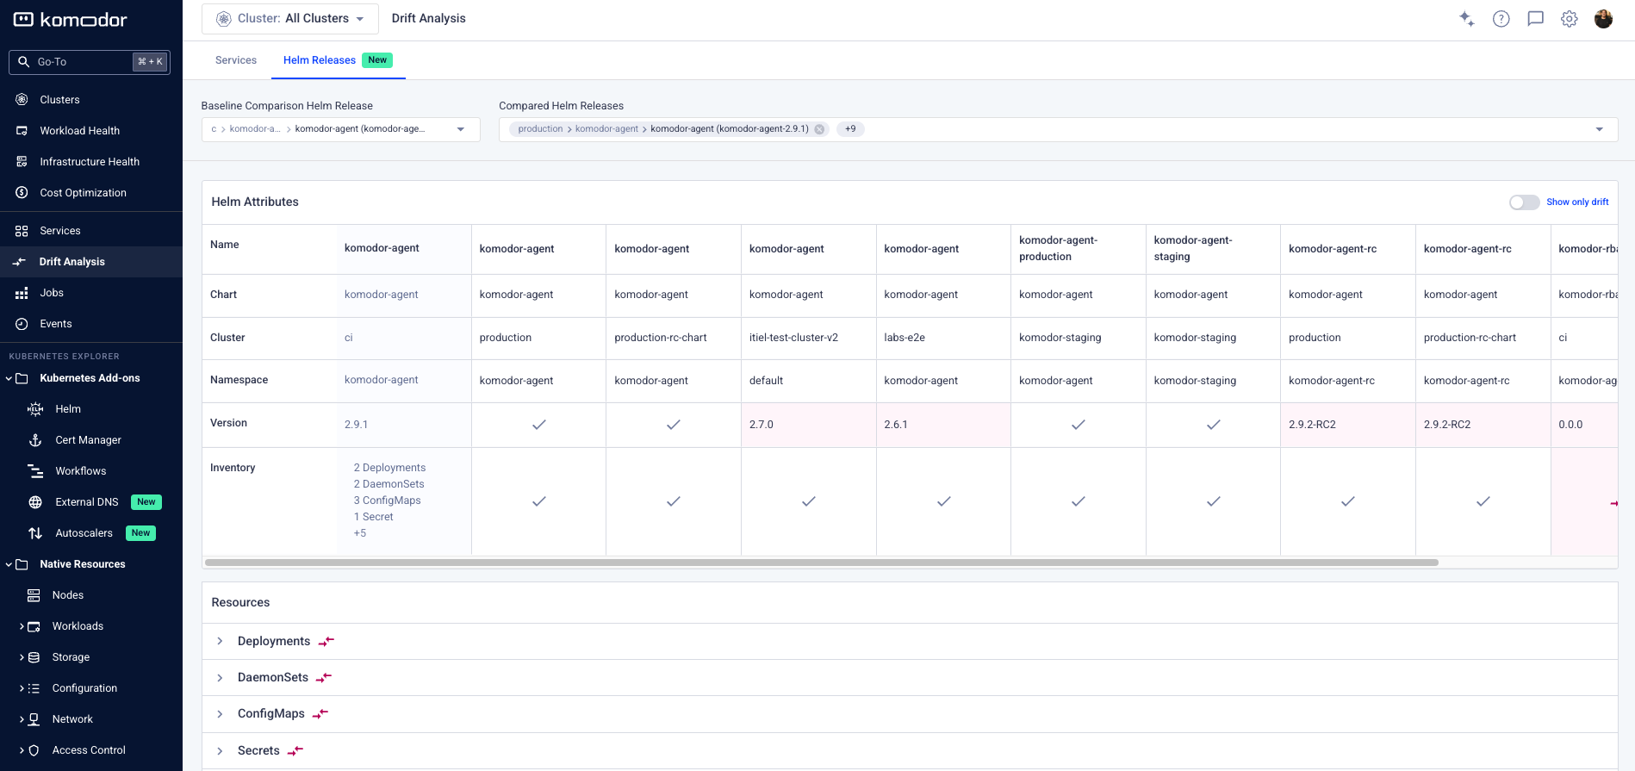Screen dimensions: 1635x771
Task: Open the user profile avatar
Action: point(1603,19)
